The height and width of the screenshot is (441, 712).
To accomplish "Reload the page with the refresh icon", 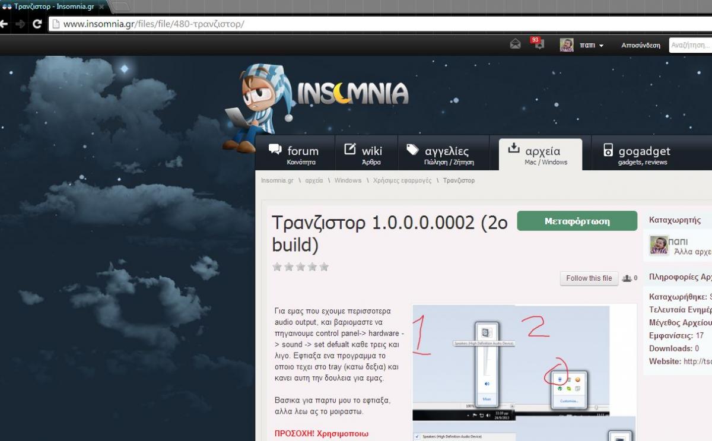I will click(x=37, y=24).
